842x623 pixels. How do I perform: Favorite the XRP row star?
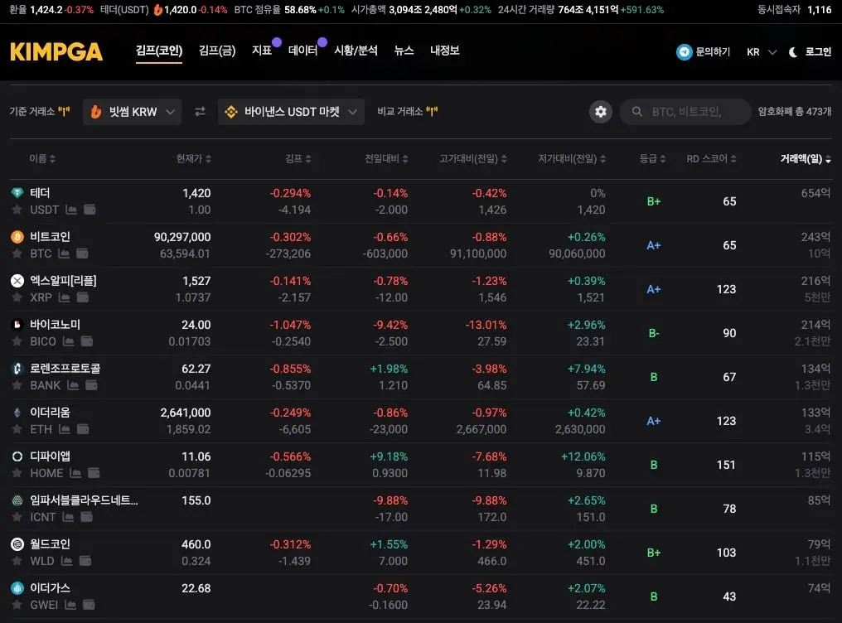(x=17, y=297)
